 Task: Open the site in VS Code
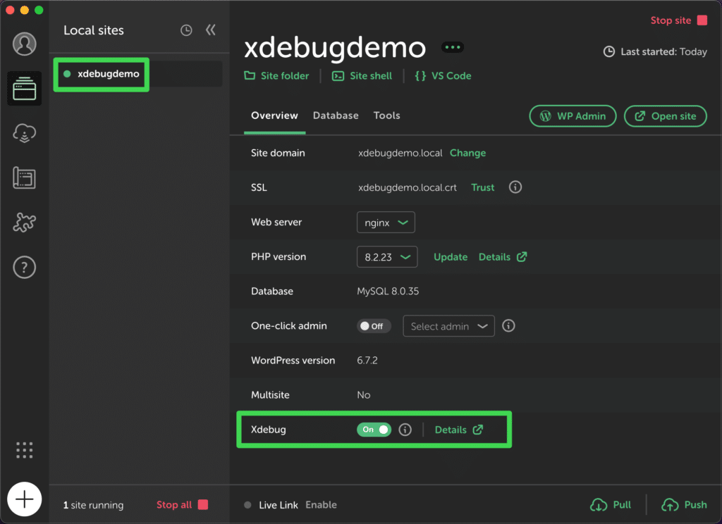click(x=443, y=76)
